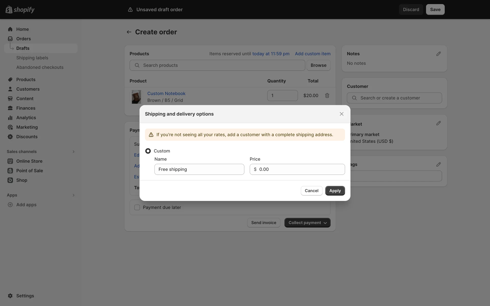Viewport: 490px width, 306px height.
Task: Edit tags using the pencil icon
Action: click(x=438, y=164)
